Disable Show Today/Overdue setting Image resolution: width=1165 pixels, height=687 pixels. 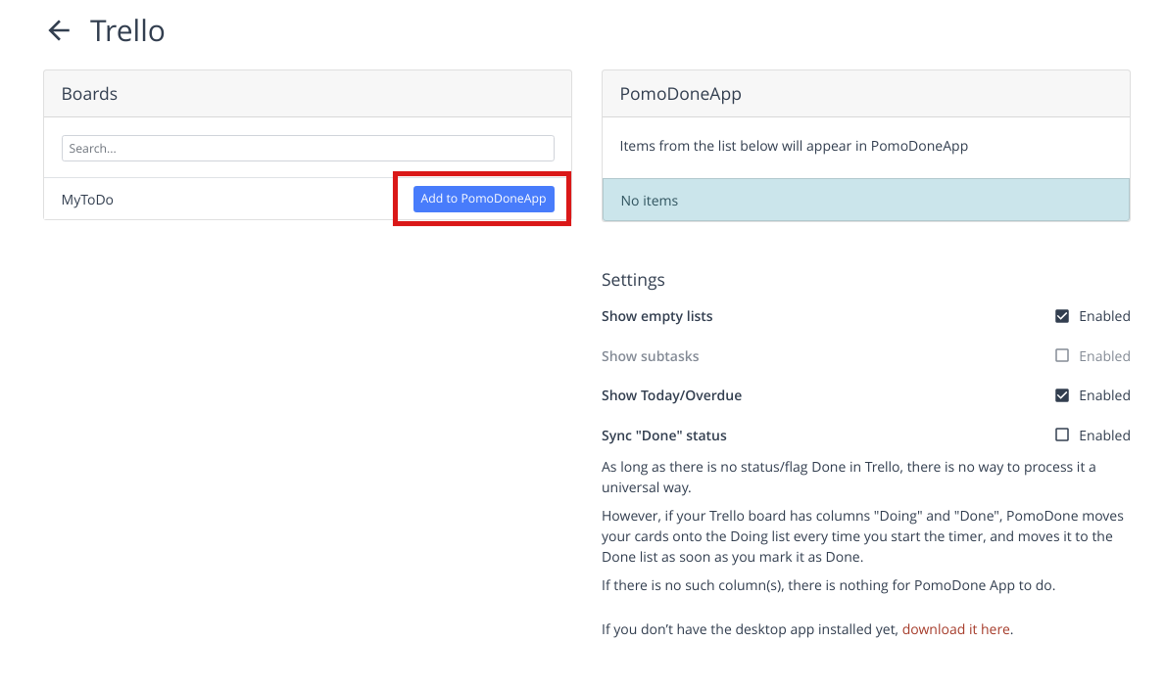(x=1062, y=394)
